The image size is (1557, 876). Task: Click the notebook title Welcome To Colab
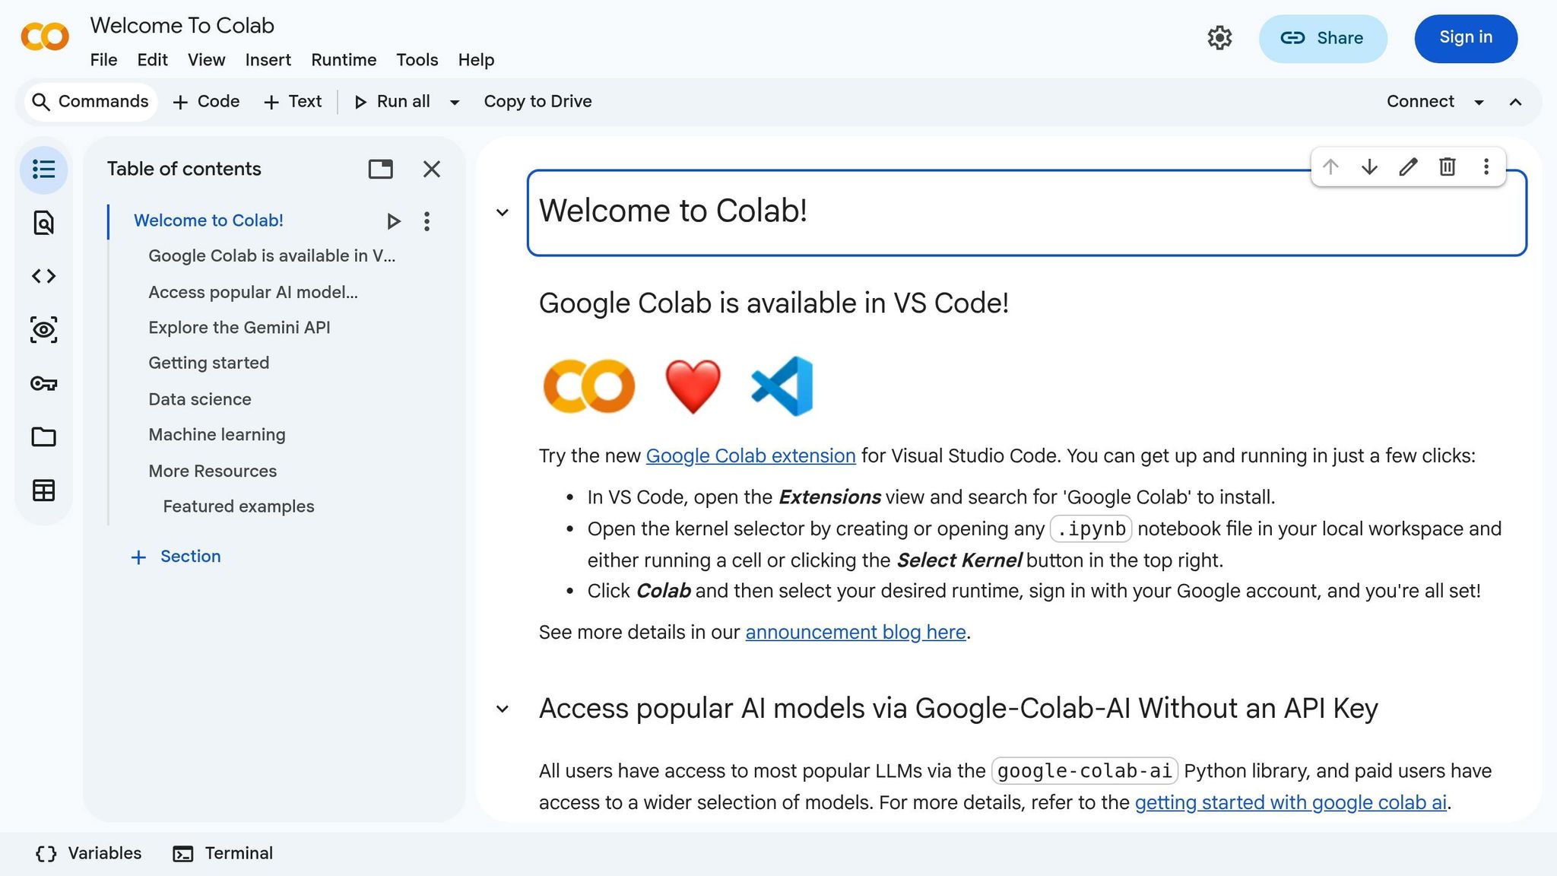182,26
